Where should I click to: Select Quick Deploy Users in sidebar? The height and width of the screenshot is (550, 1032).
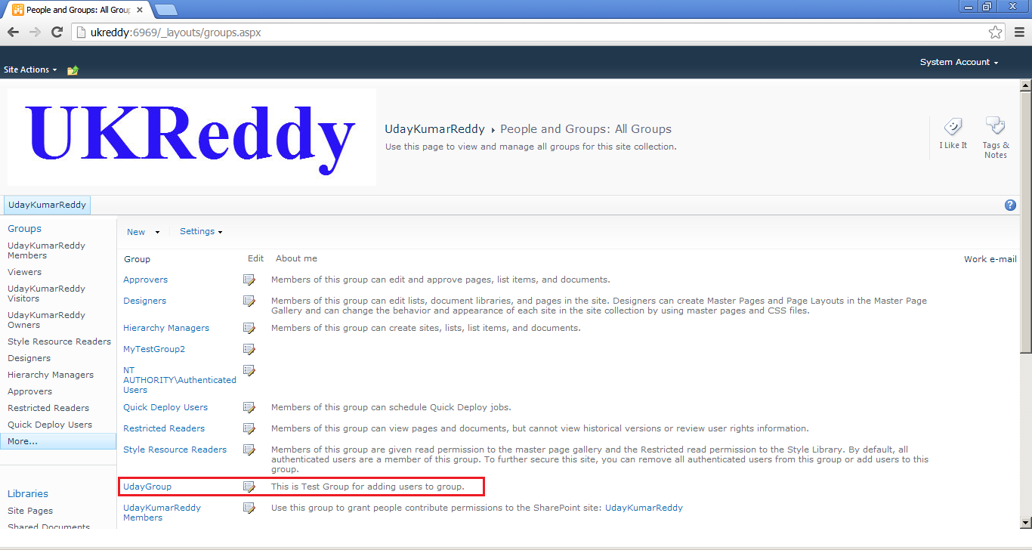[50, 425]
